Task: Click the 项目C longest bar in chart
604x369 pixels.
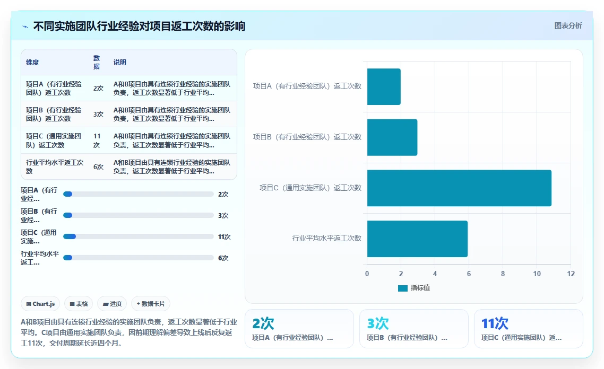Action: (x=459, y=188)
